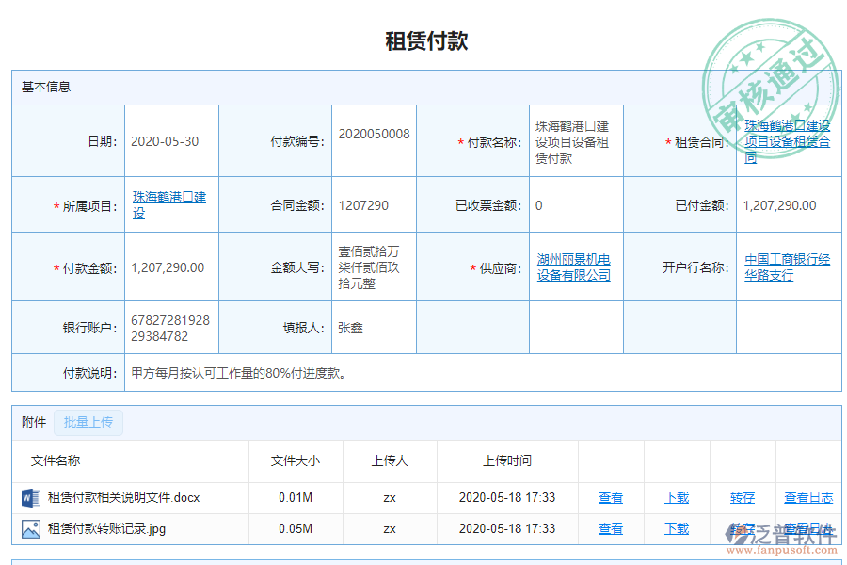Image resolution: width=847 pixels, height=565 pixels.
Task: Click the 批量上传 batch upload button
Action: [88, 422]
